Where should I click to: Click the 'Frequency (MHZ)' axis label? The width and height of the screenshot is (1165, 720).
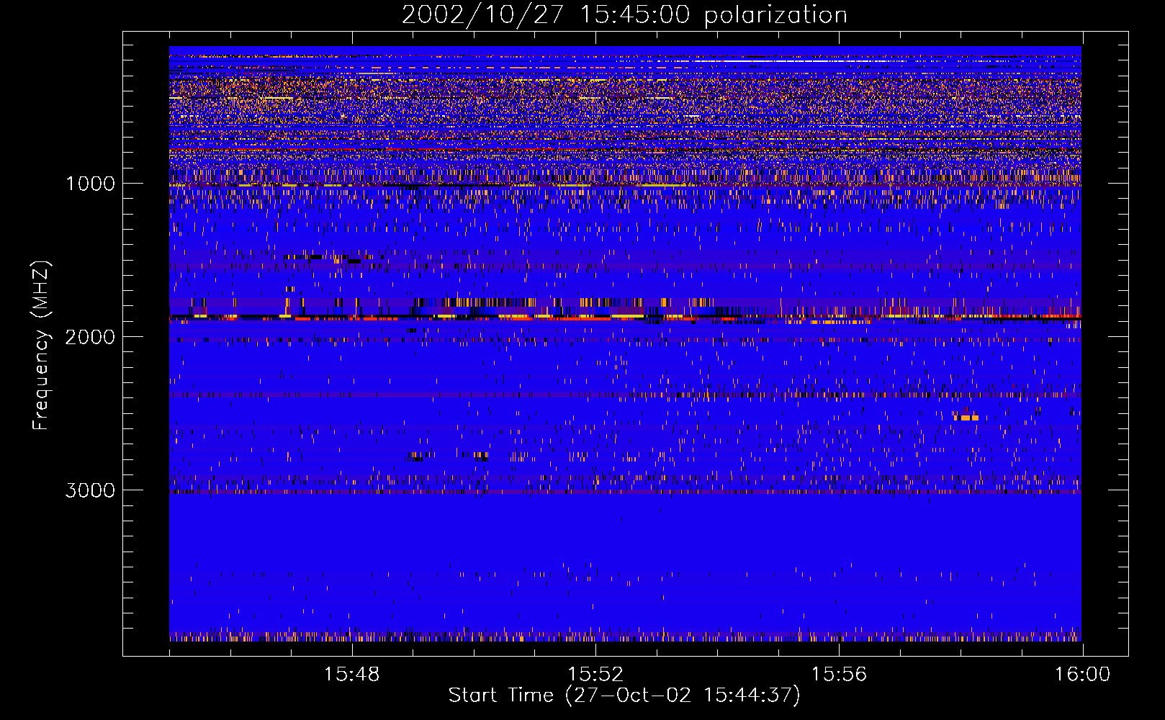(x=41, y=346)
